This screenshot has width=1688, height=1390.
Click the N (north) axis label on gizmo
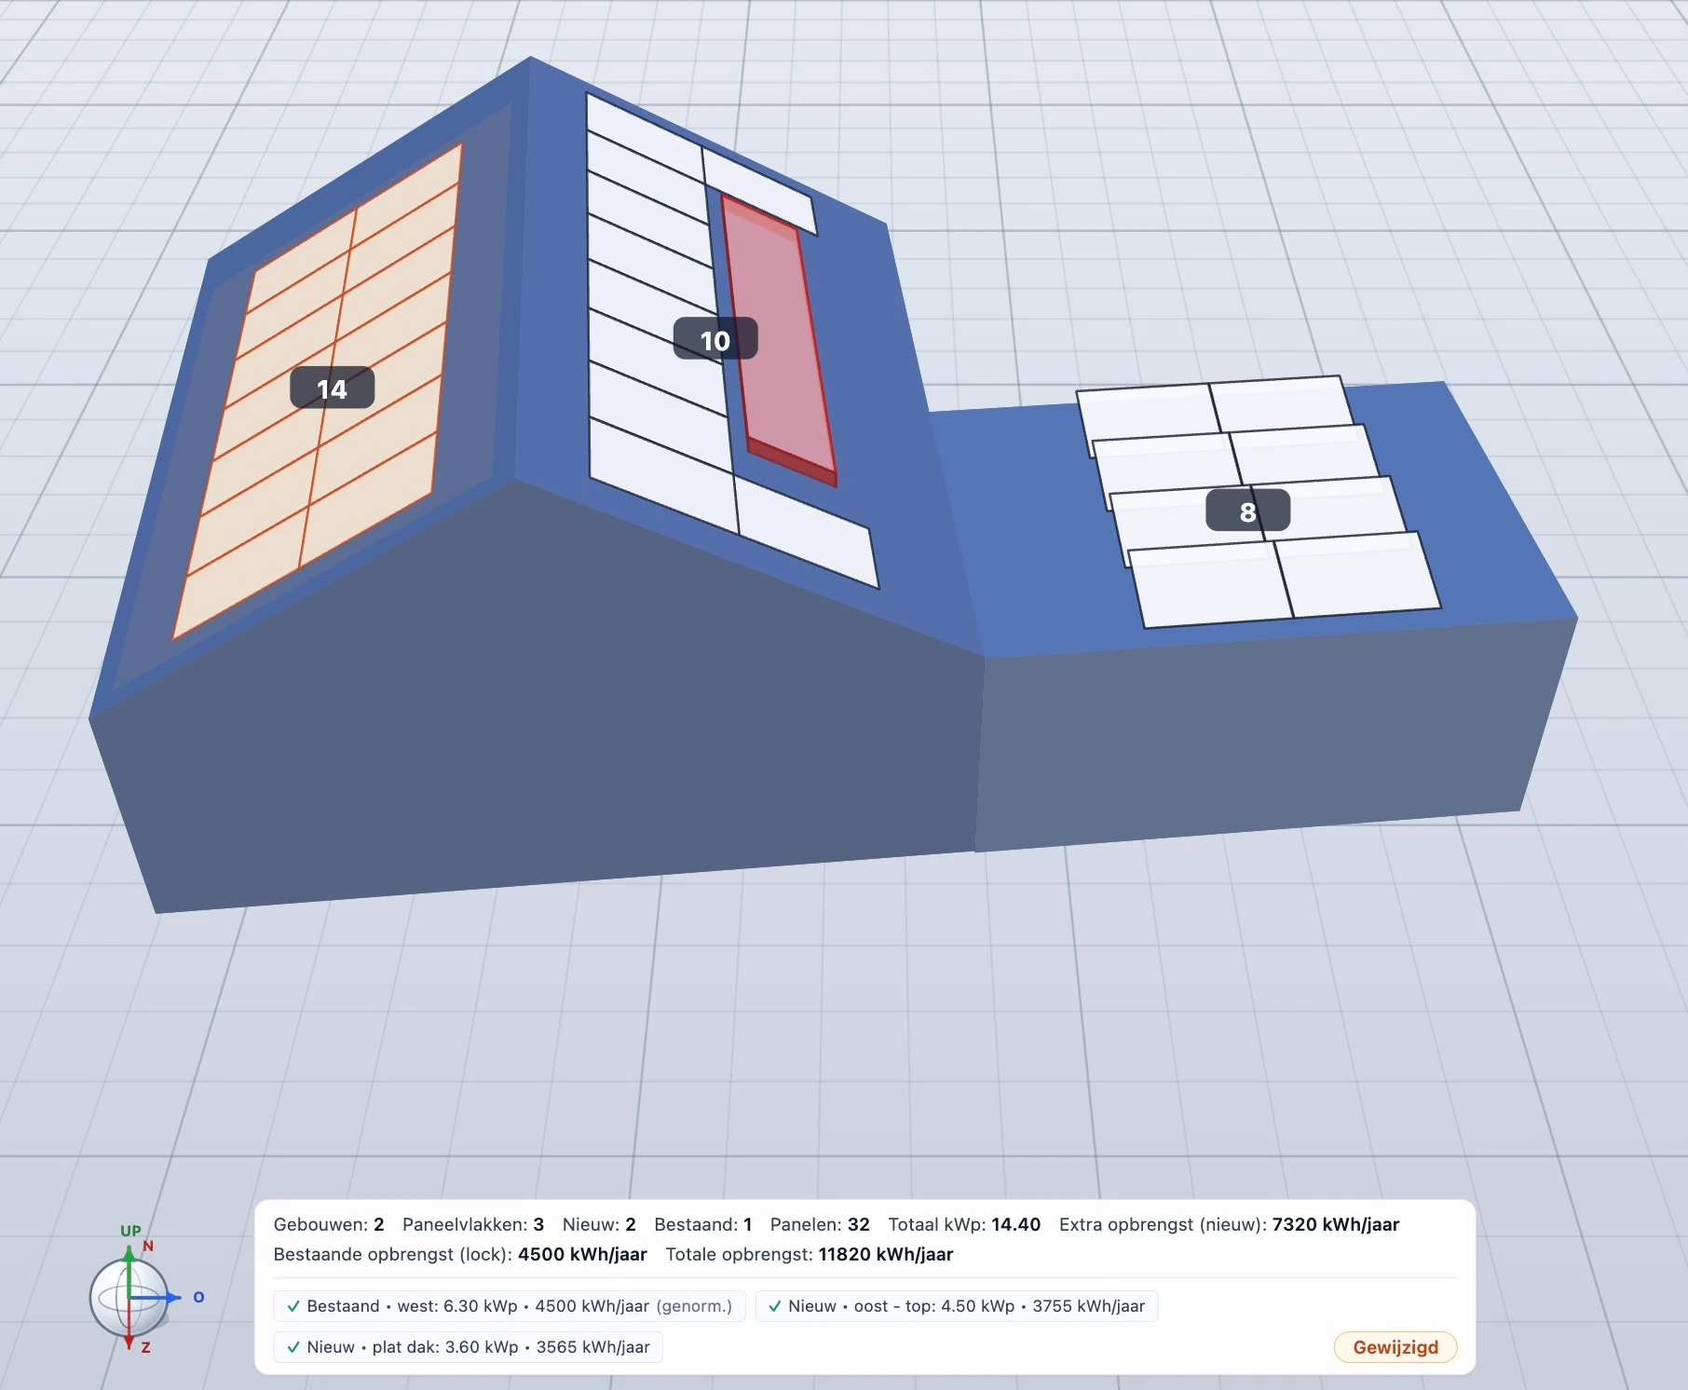(148, 1246)
